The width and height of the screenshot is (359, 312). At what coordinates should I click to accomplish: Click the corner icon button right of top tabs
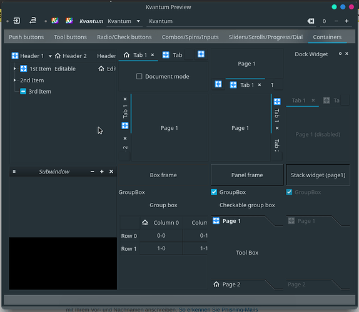tap(201, 54)
